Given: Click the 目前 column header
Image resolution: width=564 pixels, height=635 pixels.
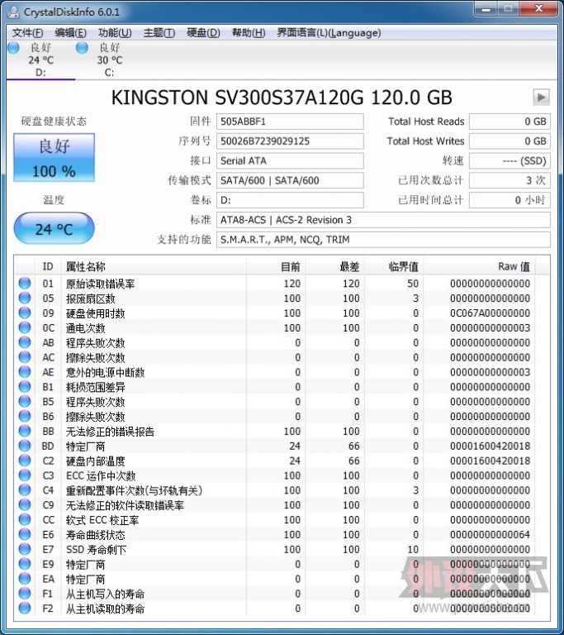Looking at the screenshot, I should (x=275, y=266).
